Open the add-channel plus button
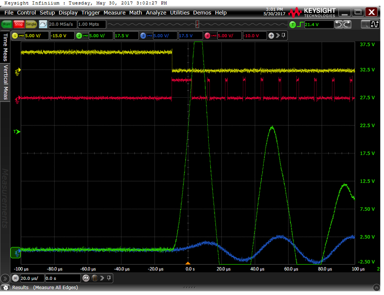This screenshot has width=384, height=295. [x=271, y=36]
